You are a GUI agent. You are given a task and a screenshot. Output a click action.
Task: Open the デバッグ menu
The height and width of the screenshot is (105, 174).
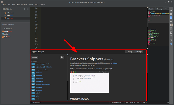[31, 5]
